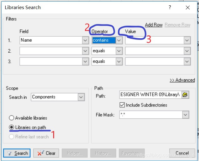Click into the Path text field

[x=150, y=95]
